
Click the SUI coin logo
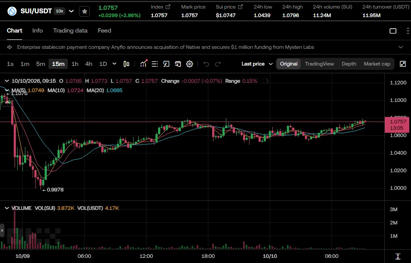[x=12, y=11]
